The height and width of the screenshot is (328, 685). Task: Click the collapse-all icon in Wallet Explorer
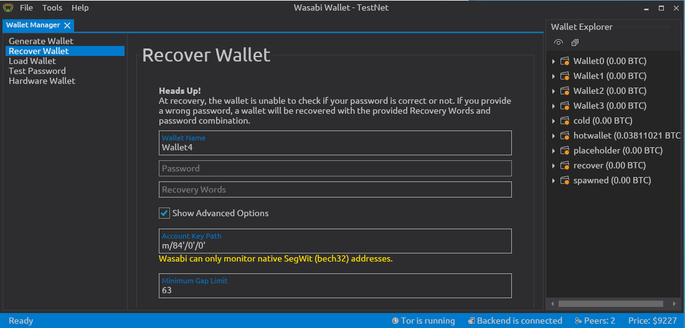pyautogui.click(x=575, y=42)
